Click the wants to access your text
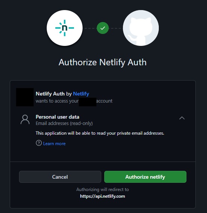 (57, 101)
